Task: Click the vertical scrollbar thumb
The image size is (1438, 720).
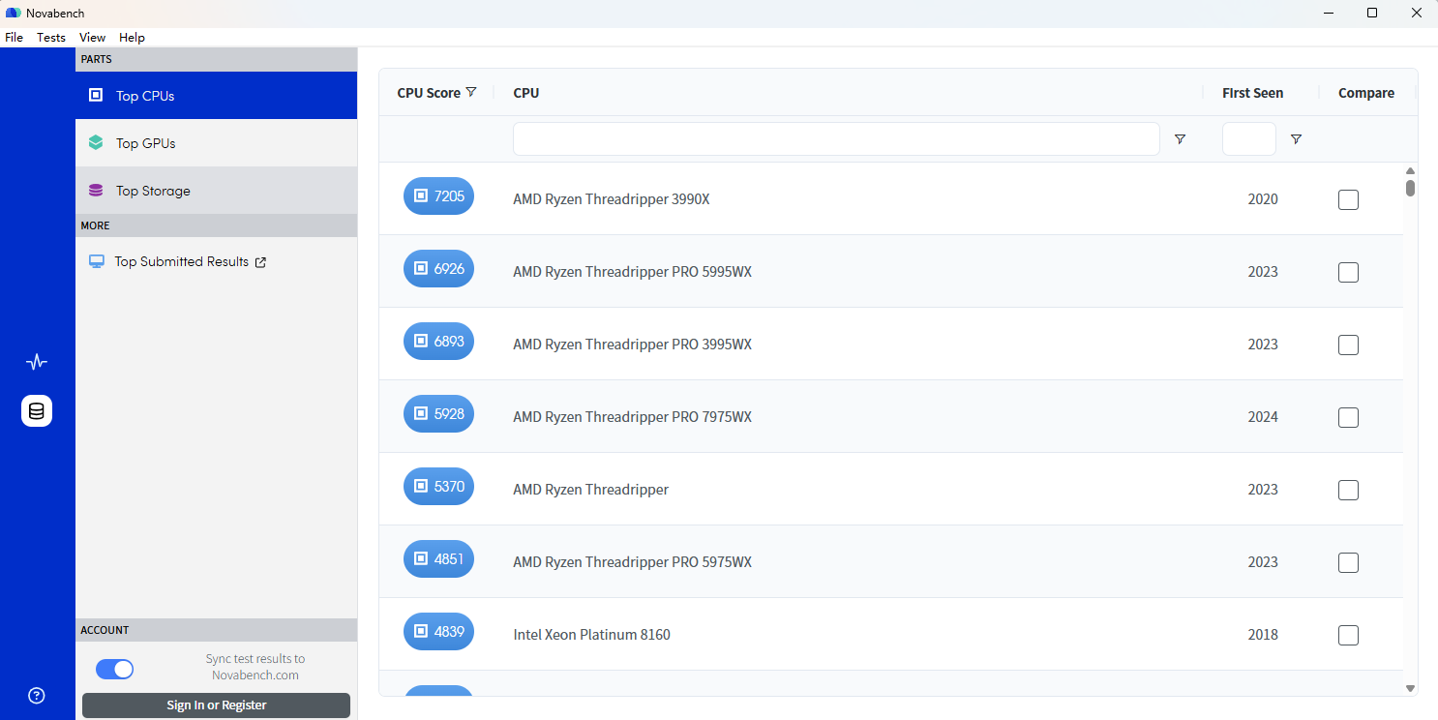Action: 1410,188
